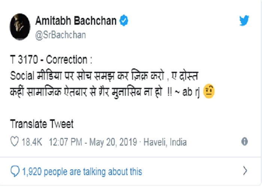Image resolution: width=262 pixels, height=187 pixels.
Task: Open Amitabh Bachchan's profile picture
Action: 20,27
